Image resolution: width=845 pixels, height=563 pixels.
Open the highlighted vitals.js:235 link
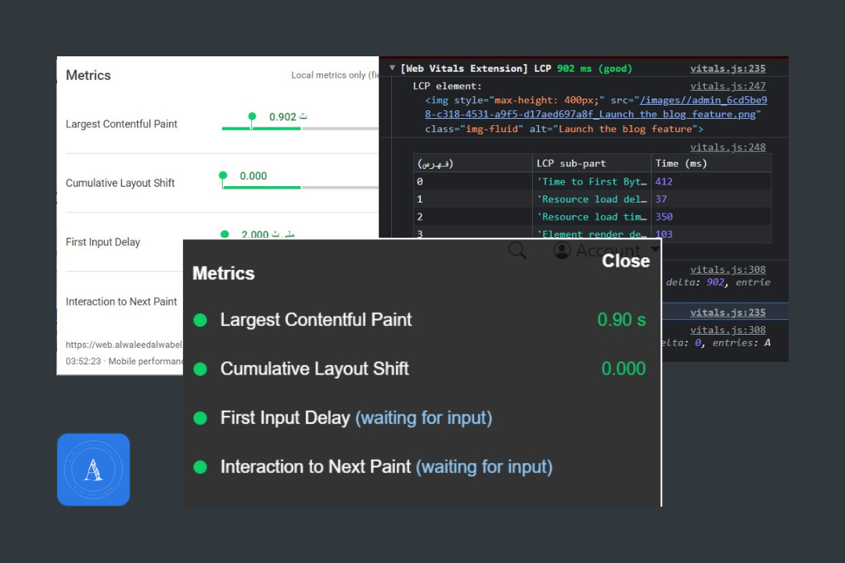click(x=728, y=313)
